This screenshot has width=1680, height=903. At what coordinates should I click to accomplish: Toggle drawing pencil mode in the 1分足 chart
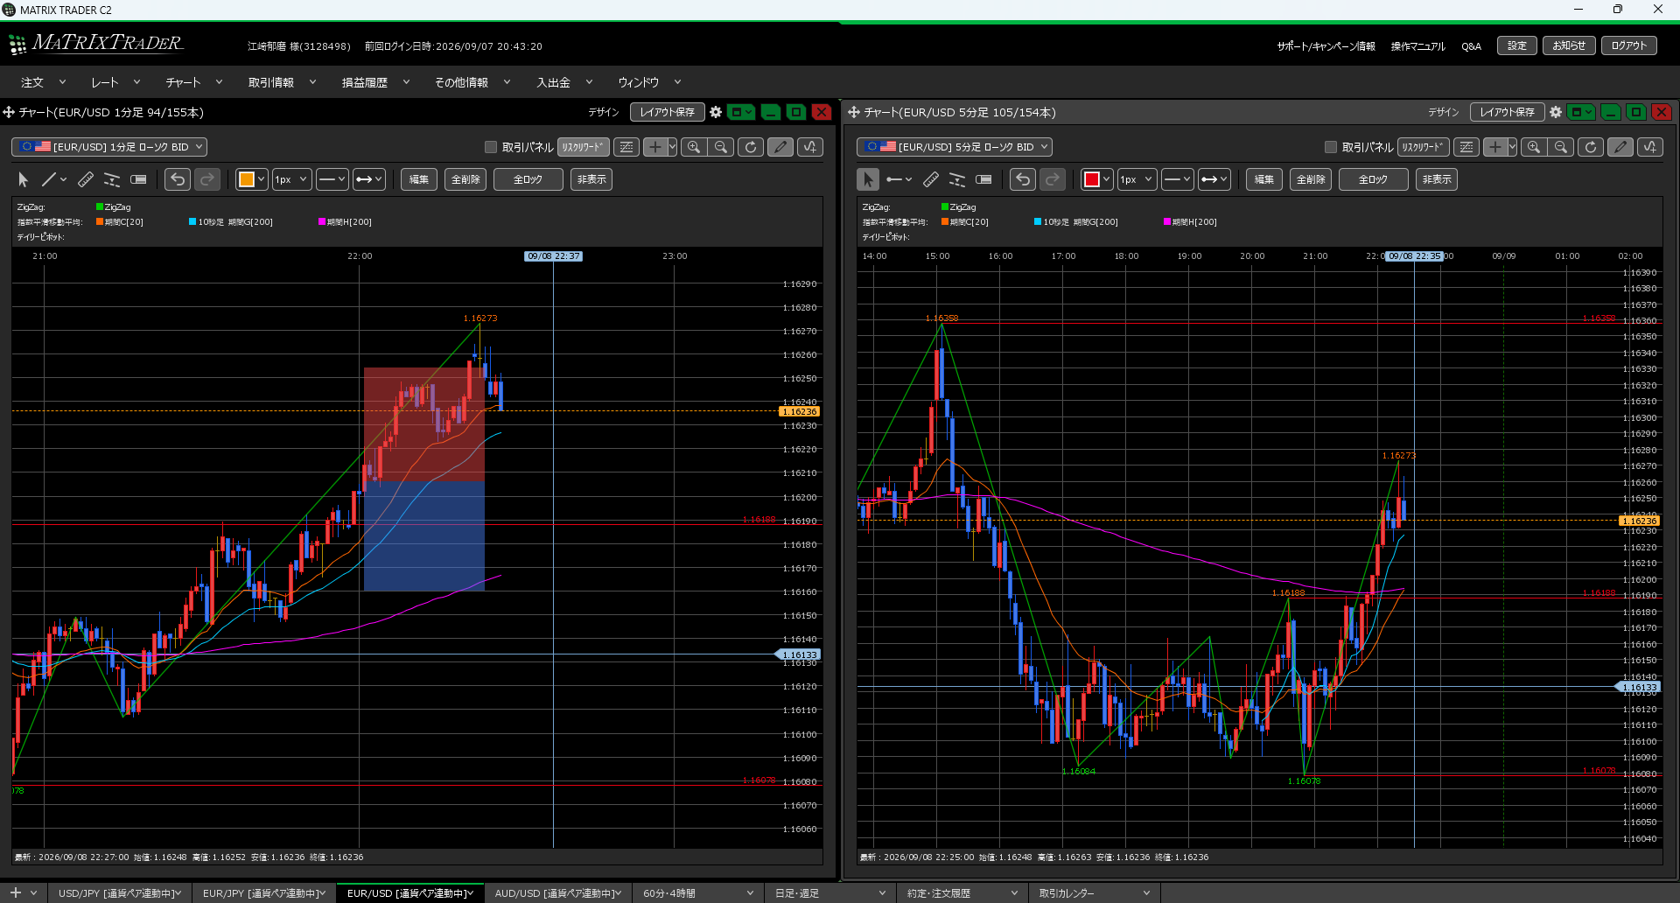click(x=780, y=147)
